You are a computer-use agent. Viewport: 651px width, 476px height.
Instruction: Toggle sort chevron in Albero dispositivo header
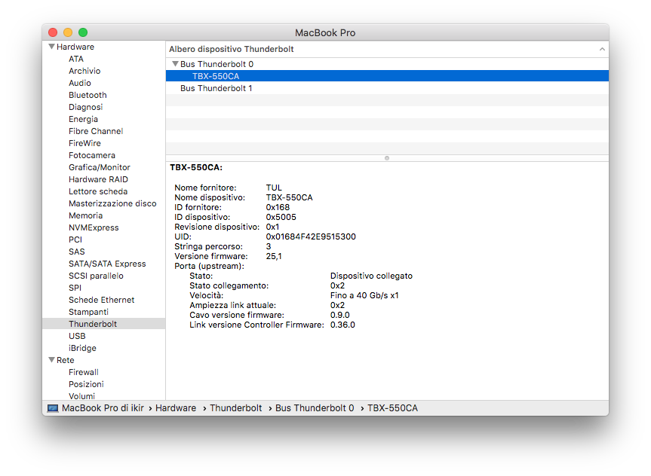[602, 50]
